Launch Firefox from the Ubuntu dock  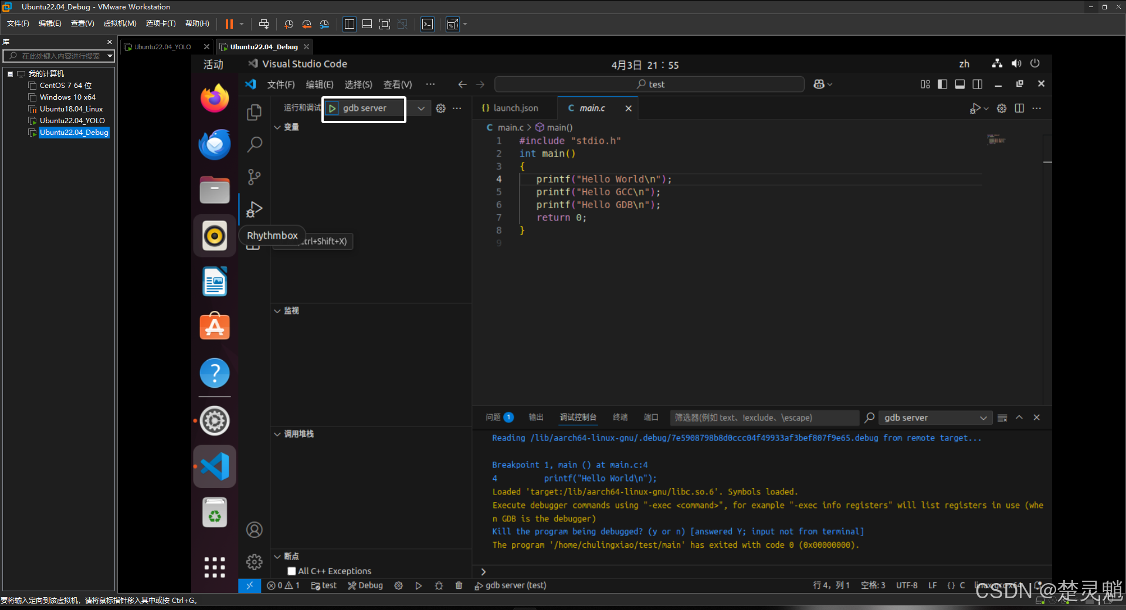click(215, 98)
